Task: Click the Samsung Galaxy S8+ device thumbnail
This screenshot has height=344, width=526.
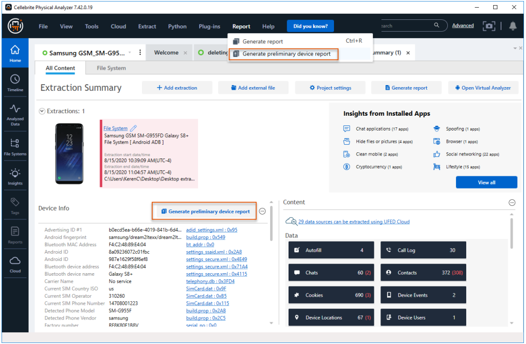Action: (69, 153)
